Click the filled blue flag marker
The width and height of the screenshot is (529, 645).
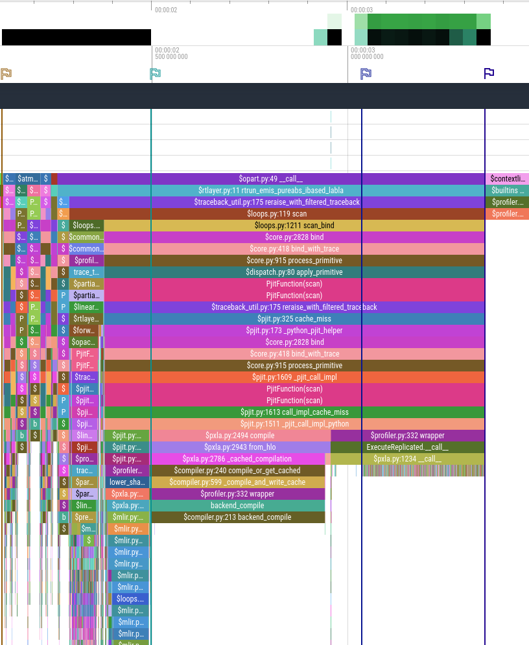click(x=366, y=73)
